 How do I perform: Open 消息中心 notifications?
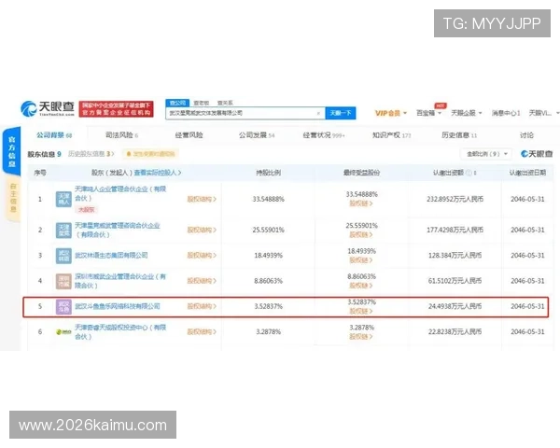(506, 113)
